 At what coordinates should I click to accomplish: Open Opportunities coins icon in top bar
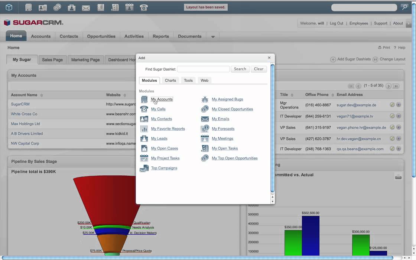coord(57,7)
